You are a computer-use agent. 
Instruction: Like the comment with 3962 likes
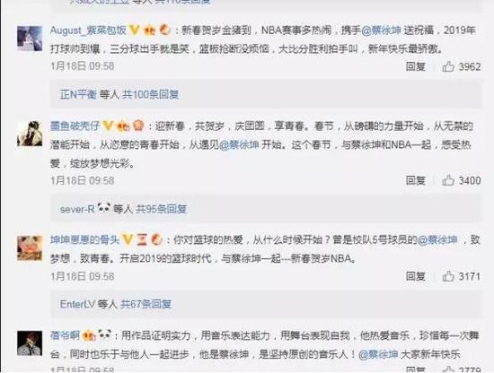point(447,66)
